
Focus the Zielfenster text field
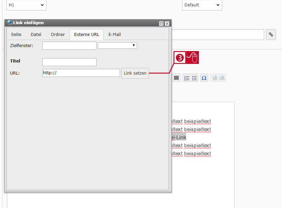(x=69, y=46)
